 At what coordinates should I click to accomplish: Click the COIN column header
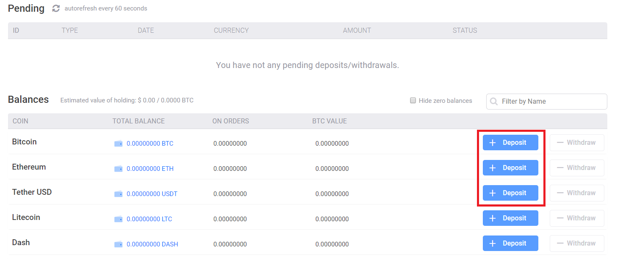(20, 121)
